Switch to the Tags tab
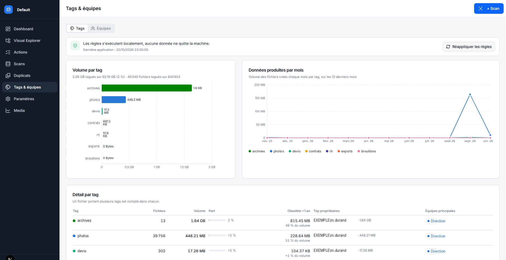This screenshot has width=506, height=260. tap(77, 28)
